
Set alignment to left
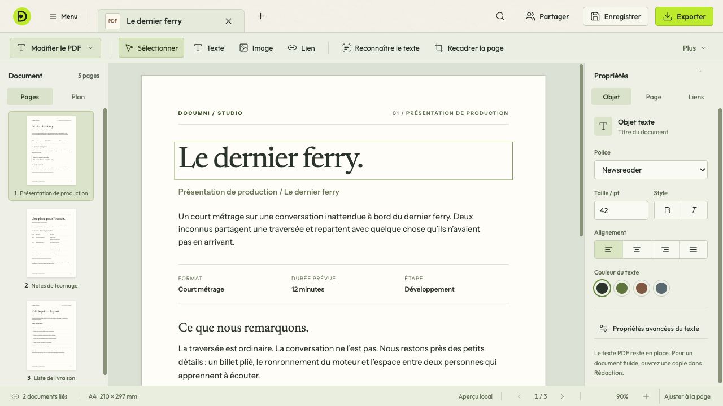pos(608,249)
